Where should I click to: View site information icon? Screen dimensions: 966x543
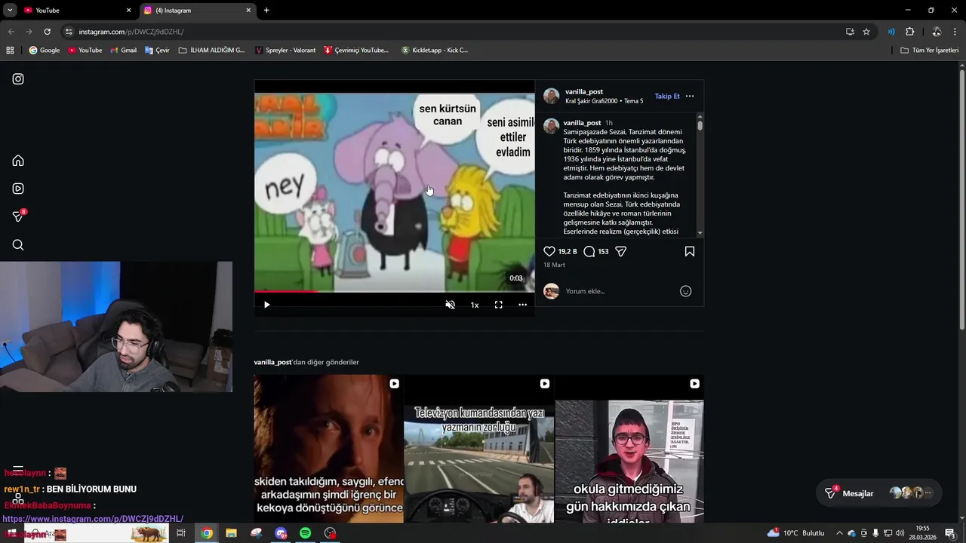tap(69, 32)
